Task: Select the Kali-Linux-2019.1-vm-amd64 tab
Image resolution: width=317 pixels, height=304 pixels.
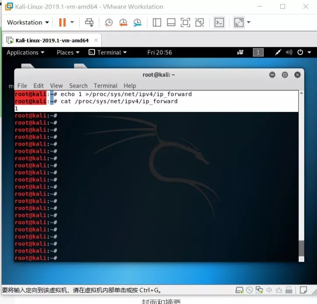Action: (x=52, y=40)
